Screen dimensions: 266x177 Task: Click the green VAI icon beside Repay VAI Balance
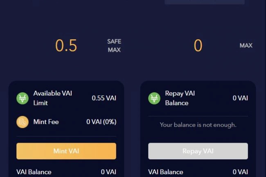(154, 98)
